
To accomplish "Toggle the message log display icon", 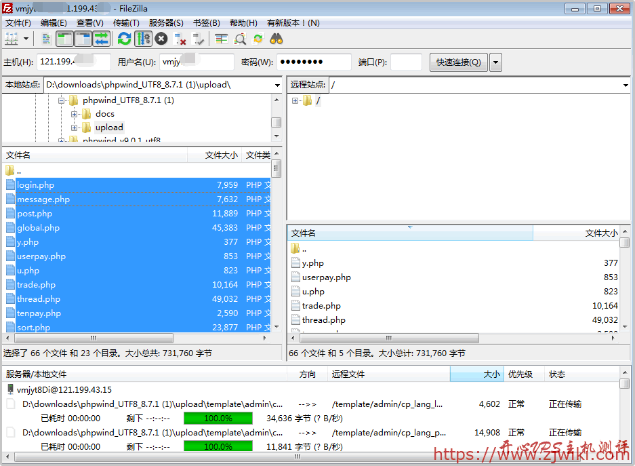I will coord(46,39).
